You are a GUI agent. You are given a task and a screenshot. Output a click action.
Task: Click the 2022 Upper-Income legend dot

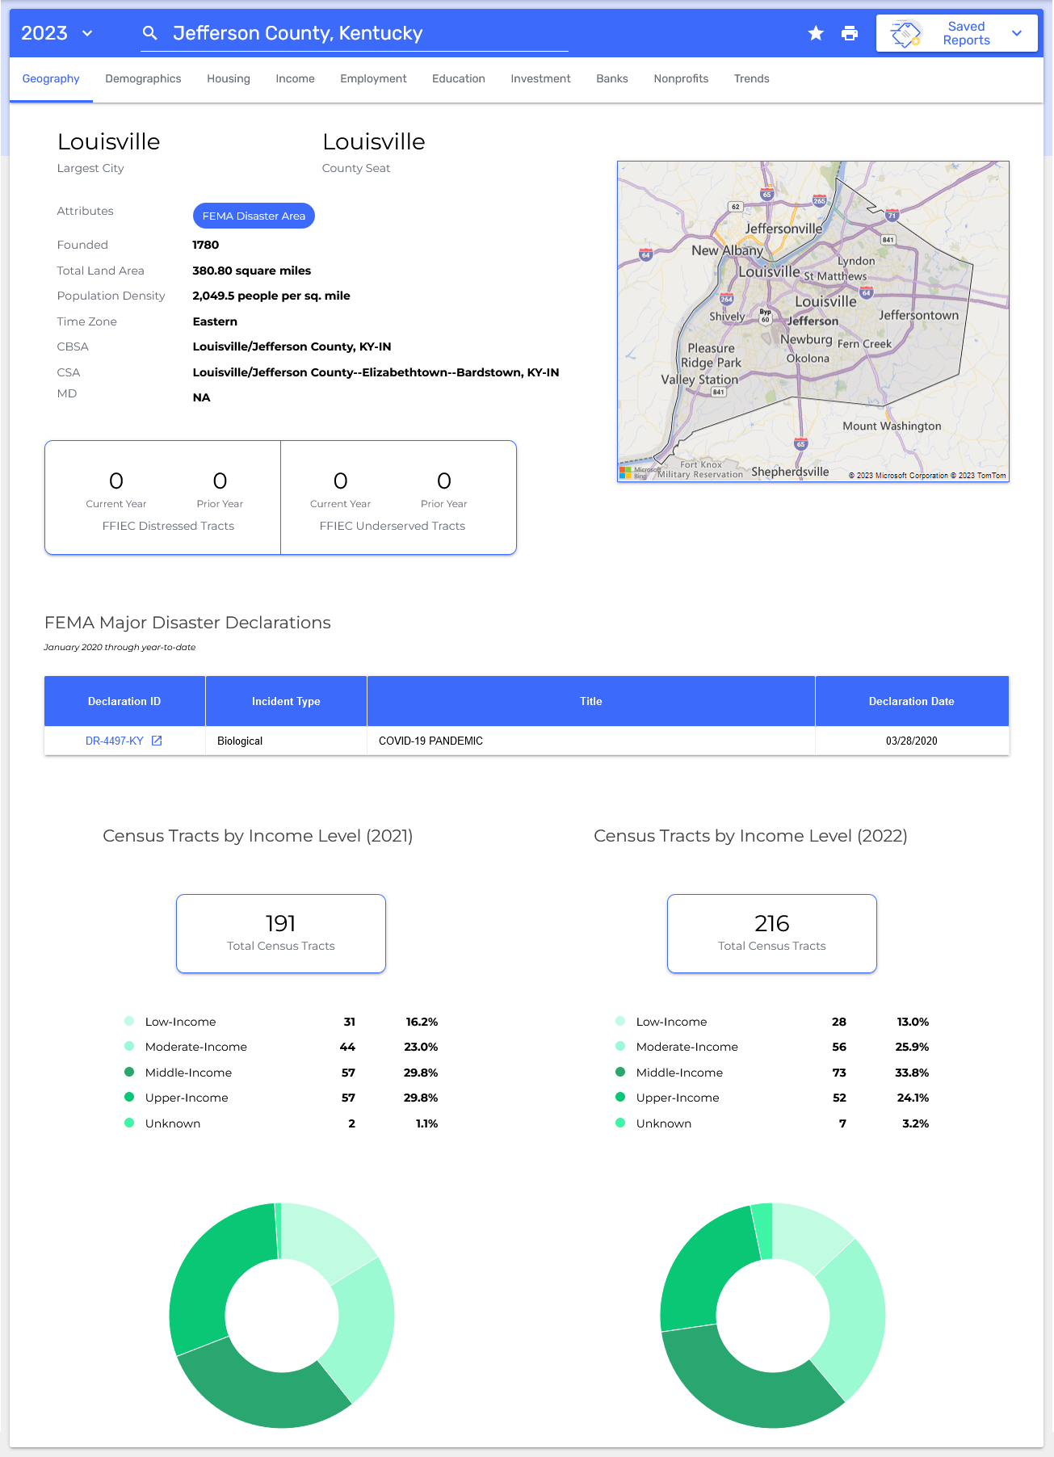pyautogui.click(x=620, y=1097)
